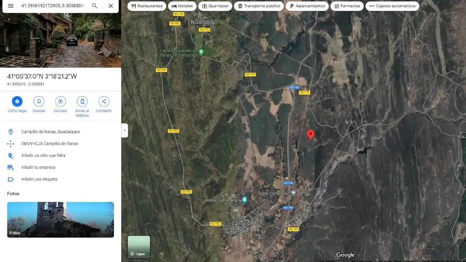Open the Capas layers switcher
The height and width of the screenshot is (262, 466).
[x=139, y=247]
